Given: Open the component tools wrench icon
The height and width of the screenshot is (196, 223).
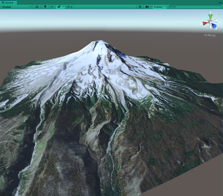Looking at the screenshot, I should pos(140,7).
